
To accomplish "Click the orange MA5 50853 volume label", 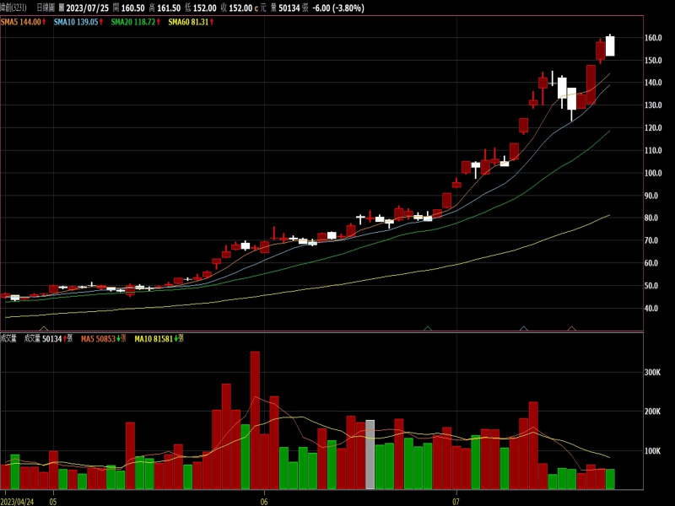I will (x=99, y=338).
